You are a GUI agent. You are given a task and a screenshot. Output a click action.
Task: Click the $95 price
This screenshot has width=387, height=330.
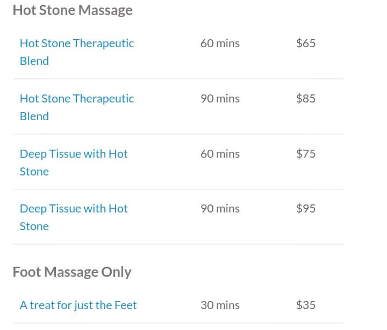click(306, 209)
